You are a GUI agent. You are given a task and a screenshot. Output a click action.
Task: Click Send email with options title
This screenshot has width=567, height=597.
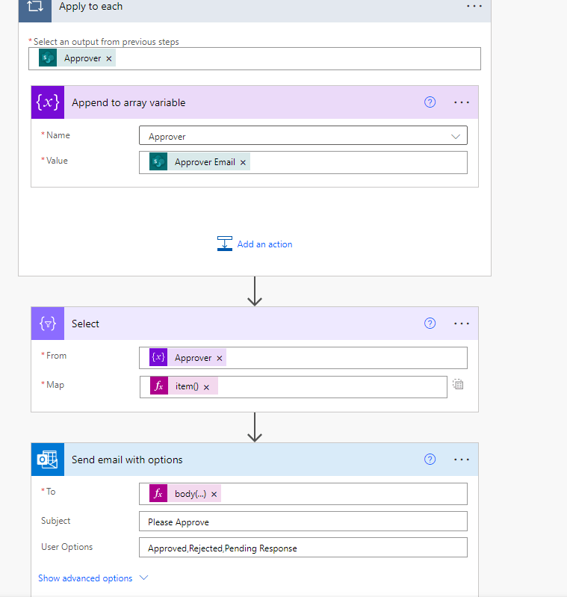point(127,460)
